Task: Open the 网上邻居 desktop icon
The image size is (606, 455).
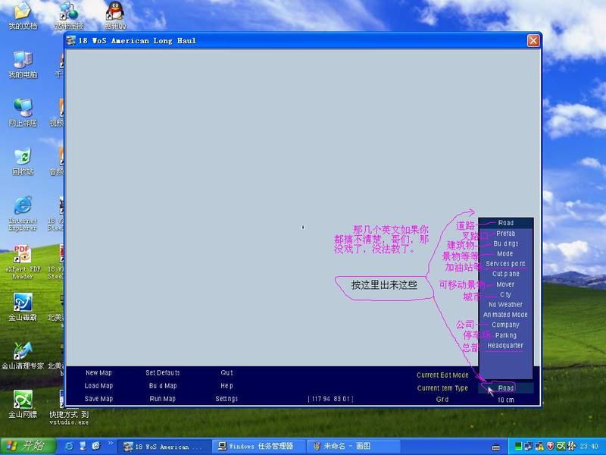Action: point(23,113)
